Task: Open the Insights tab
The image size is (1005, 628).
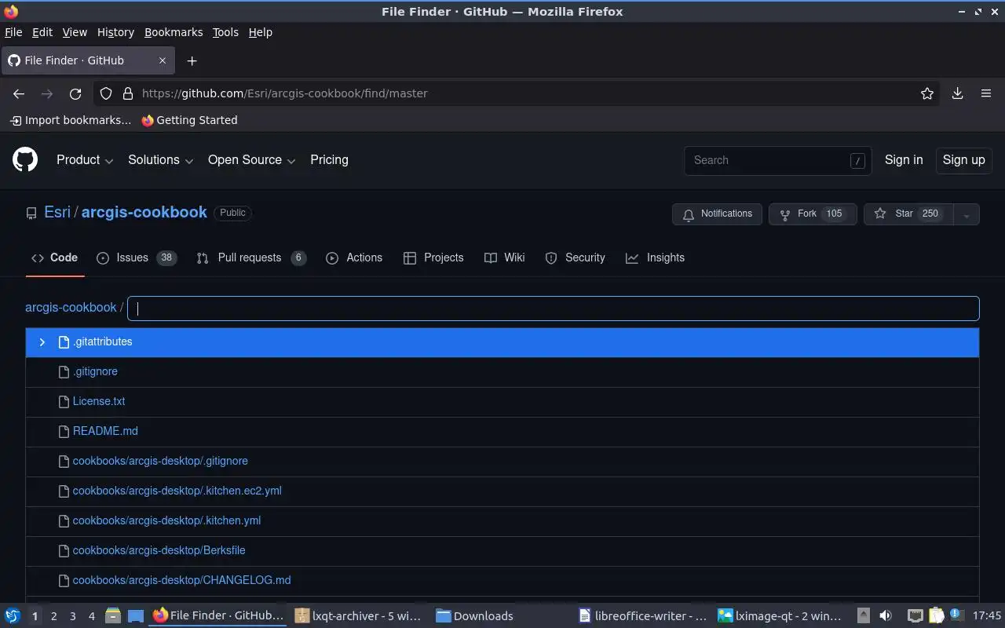Action: 656,258
